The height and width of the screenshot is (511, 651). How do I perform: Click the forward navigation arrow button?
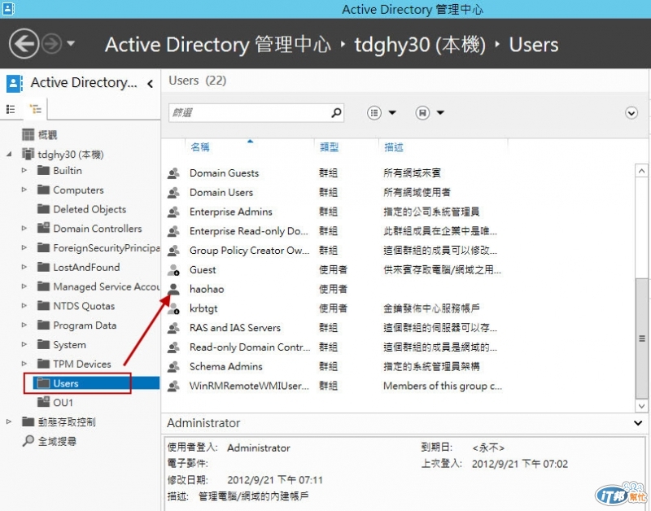[51, 44]
